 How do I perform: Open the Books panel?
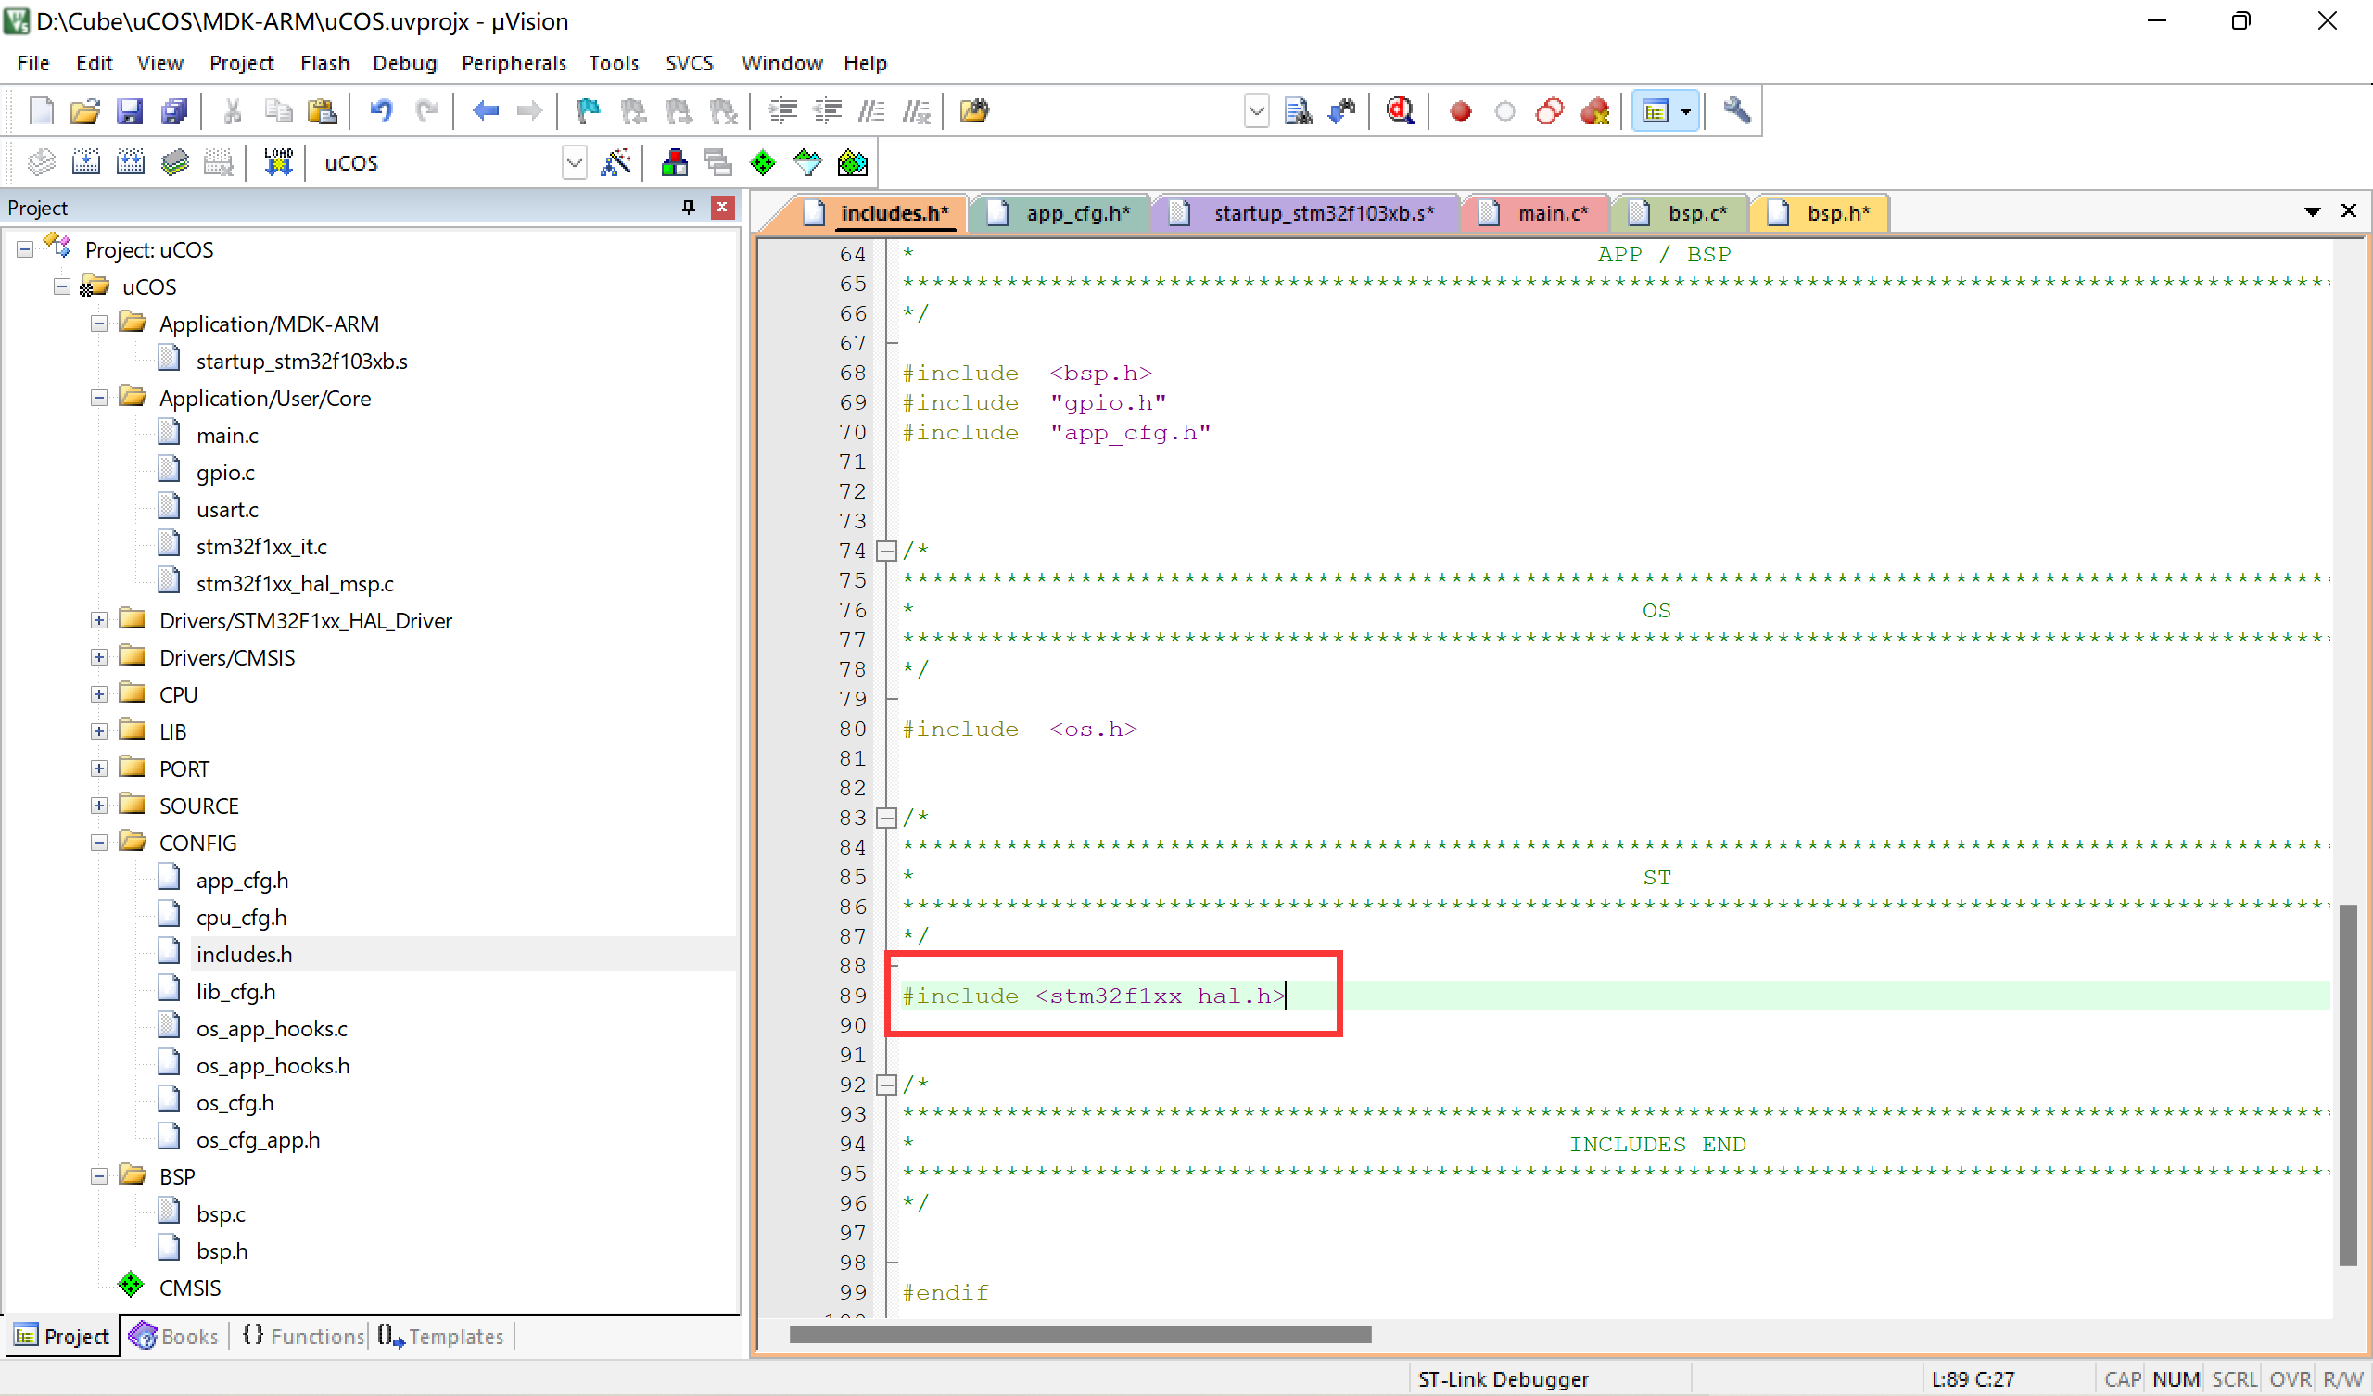pos(174,1336)
